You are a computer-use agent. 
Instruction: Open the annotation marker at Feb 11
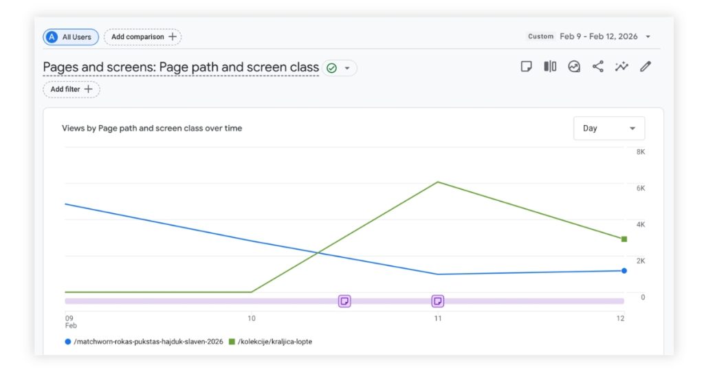[437, 301]
